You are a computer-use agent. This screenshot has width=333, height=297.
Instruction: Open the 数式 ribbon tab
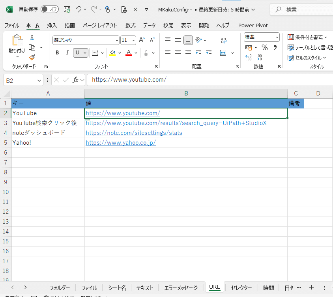[130, 26]
